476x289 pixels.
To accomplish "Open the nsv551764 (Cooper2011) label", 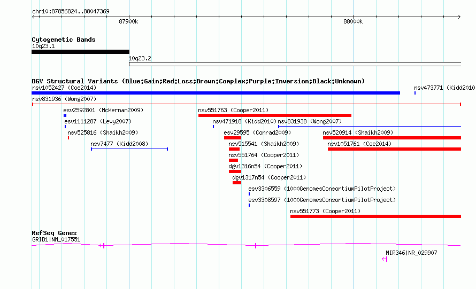I will pos(264,155).
